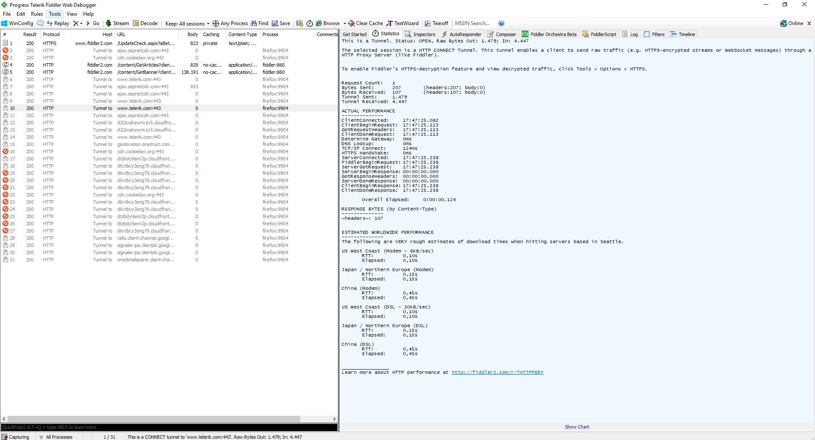The image size is (815, 440).
Task: Close the toolbar with the red X
Action: click(x=809, y=23)
